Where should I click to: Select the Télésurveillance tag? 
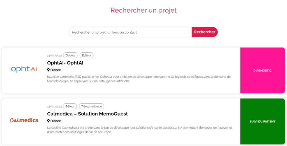[92, 106]
